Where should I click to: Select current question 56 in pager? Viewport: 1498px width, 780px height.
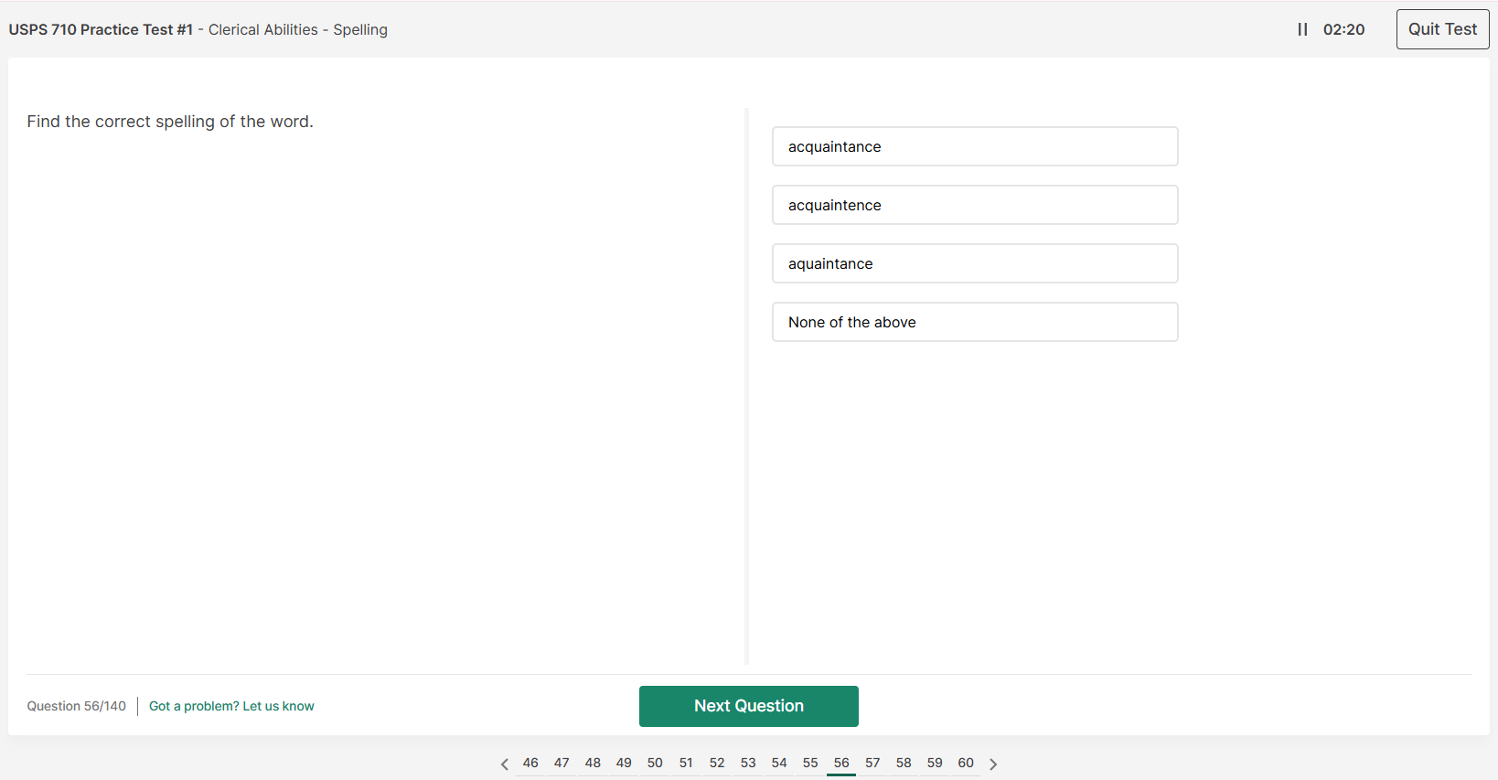(841, 763)
